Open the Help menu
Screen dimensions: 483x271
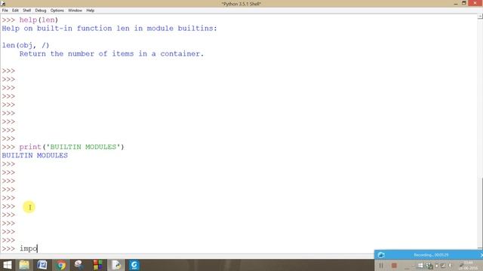click(91, 11)
